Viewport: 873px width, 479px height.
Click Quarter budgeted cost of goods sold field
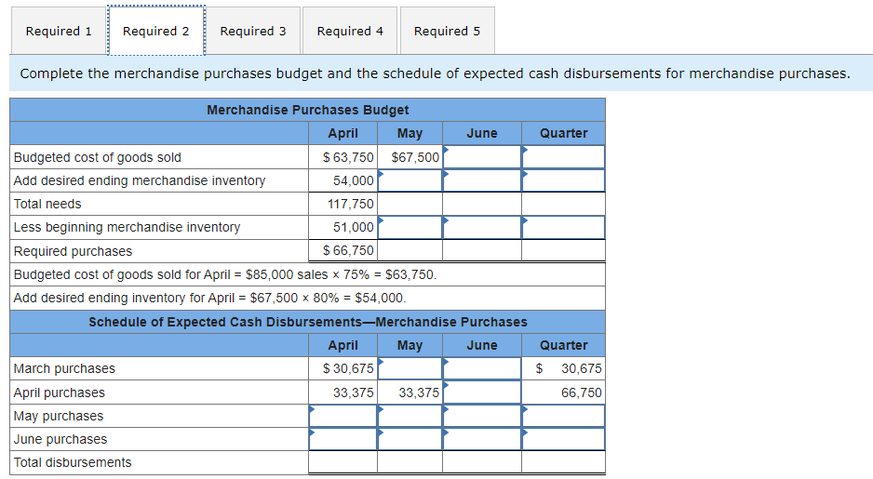(x=563, y=157)
